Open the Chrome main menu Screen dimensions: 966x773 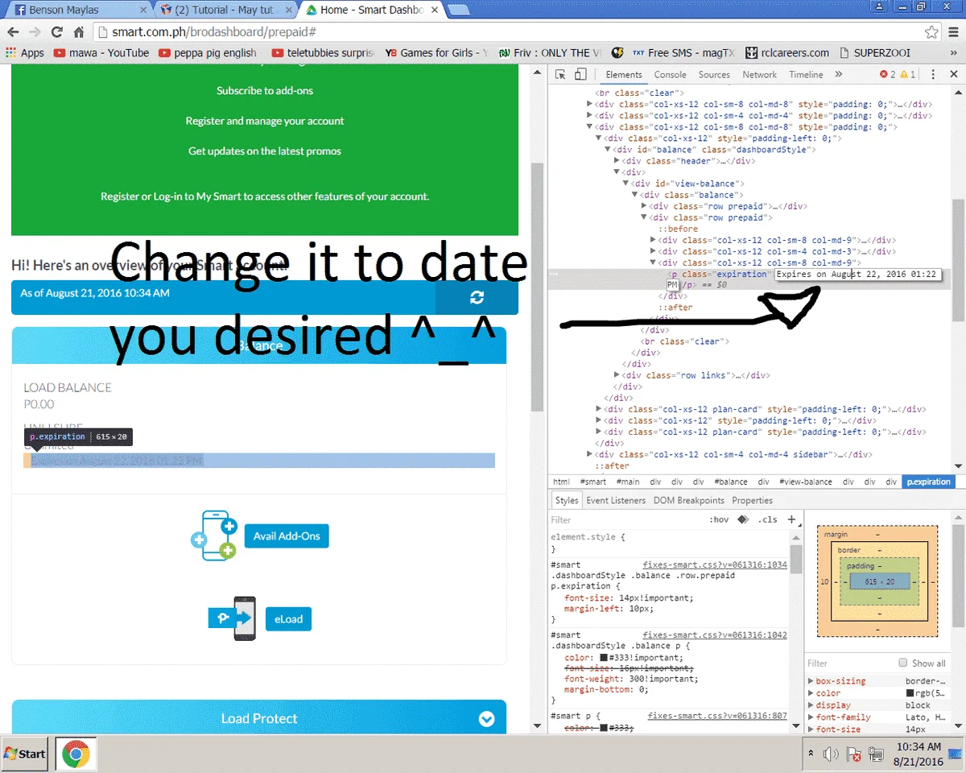pyautogui.click(x=953, y=32)
